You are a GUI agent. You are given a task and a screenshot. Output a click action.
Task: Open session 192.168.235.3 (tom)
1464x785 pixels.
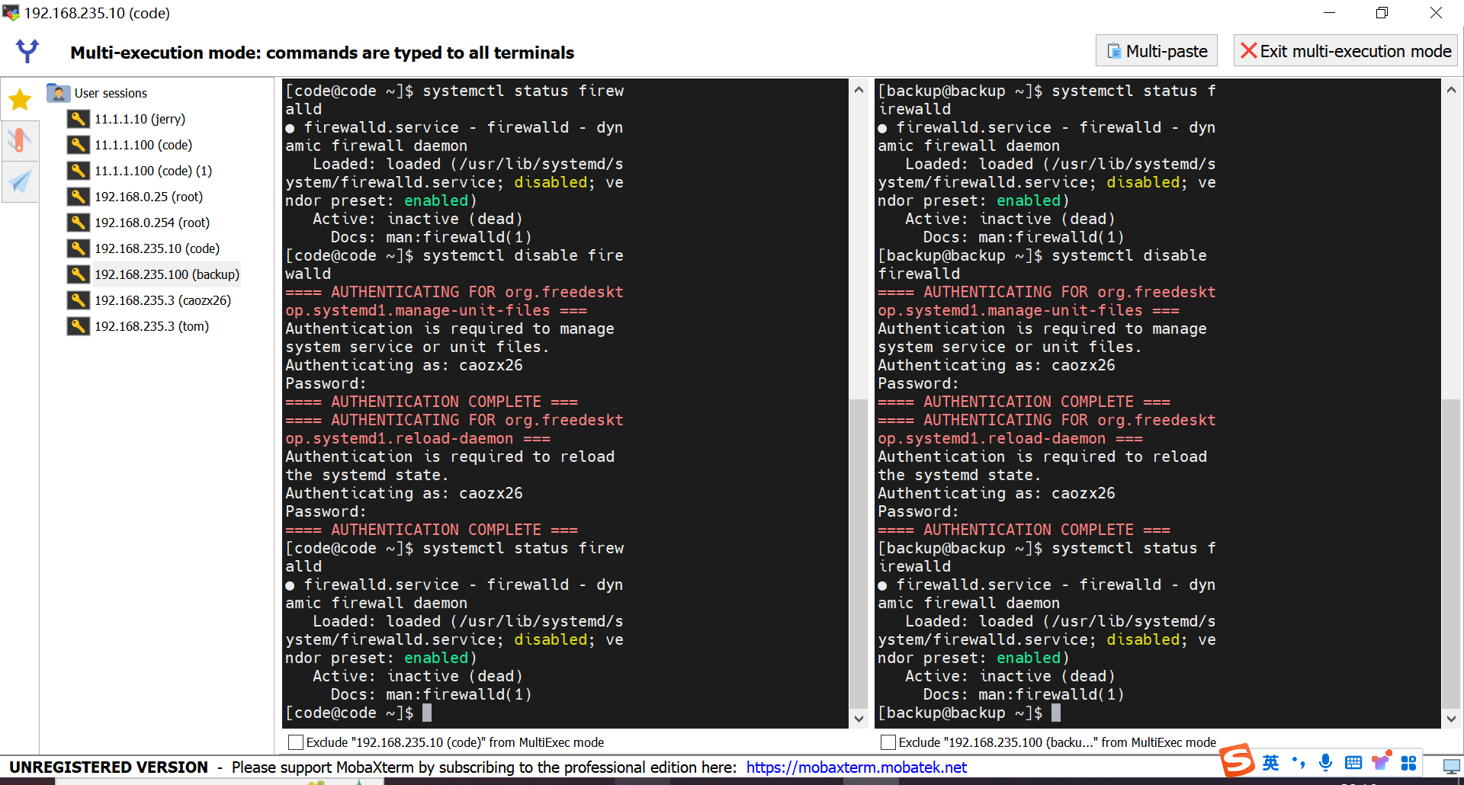[151, 326]
